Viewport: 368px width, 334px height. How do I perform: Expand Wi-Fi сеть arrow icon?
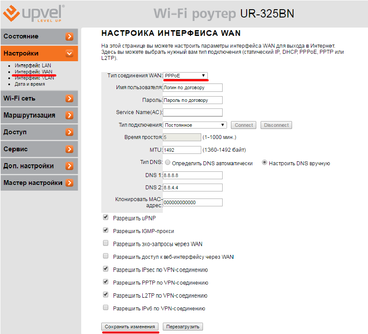point(69,98)
